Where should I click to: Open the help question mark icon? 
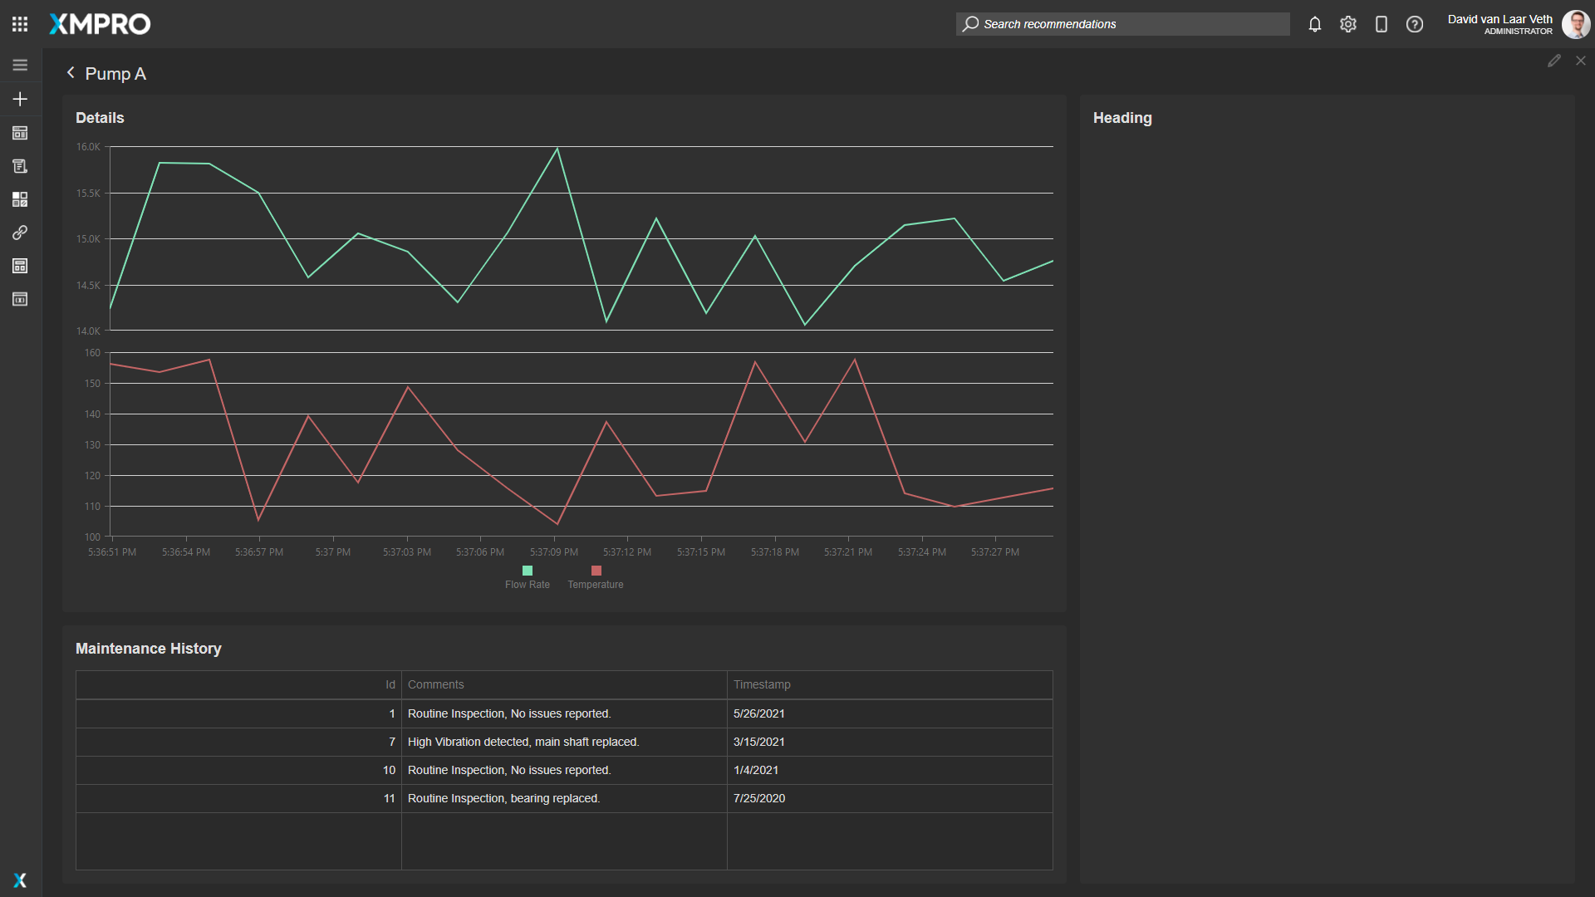(1414, 24)
